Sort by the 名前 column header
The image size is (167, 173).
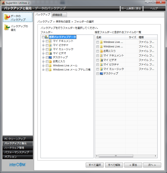pos(110,37)
